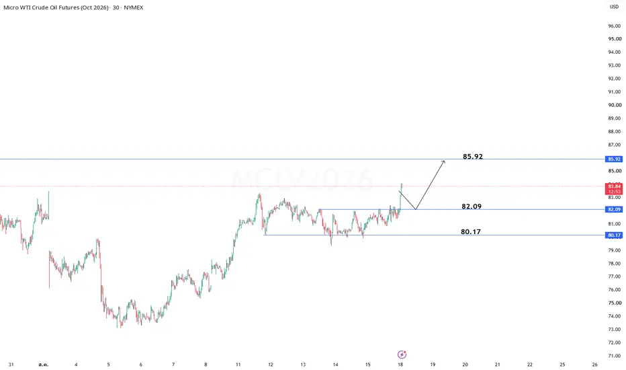Click the 87.00 price scale label
The width and height of the screenshot is (626, 370).
(x=615, y=145)
